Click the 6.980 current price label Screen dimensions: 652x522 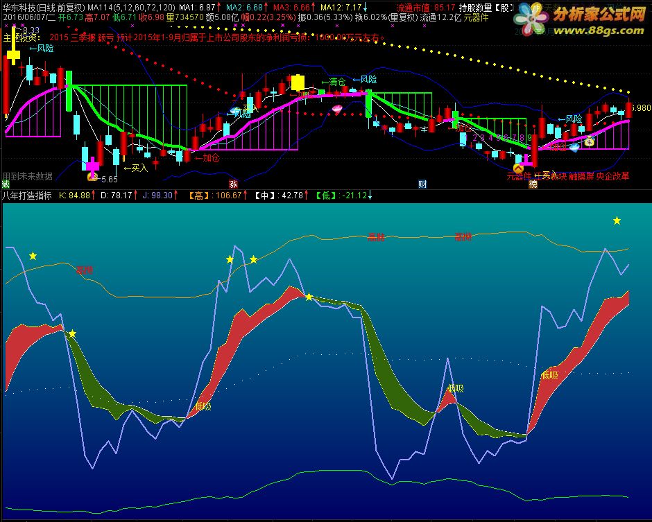(x=640, y=108)
